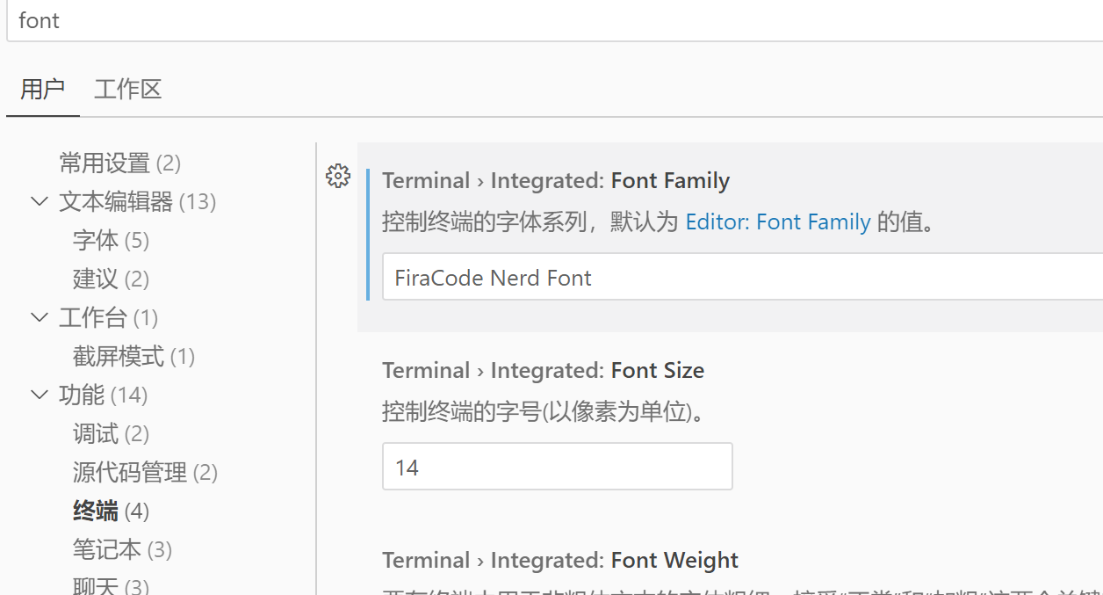Image resolution: width=1103 pixels, height=595 pixels.
Task: Switch to the 用户 tab
Action: [x=41, y=89]
